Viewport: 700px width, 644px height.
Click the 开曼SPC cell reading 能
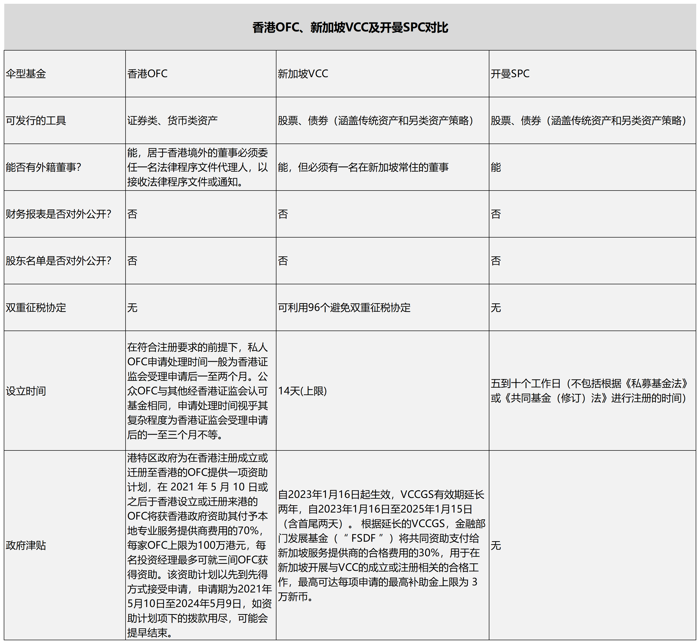point(593,167)
